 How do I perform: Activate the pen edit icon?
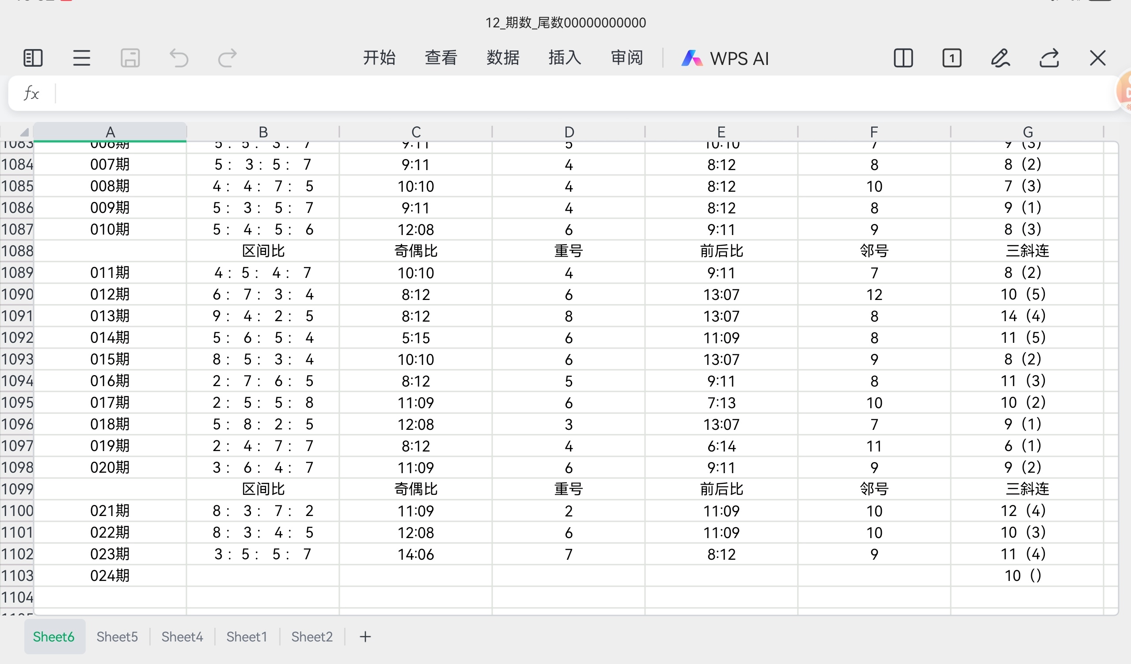1000,58
